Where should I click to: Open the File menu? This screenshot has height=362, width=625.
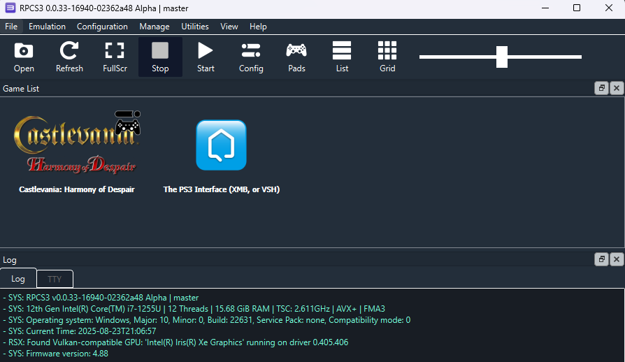[11, 27]
